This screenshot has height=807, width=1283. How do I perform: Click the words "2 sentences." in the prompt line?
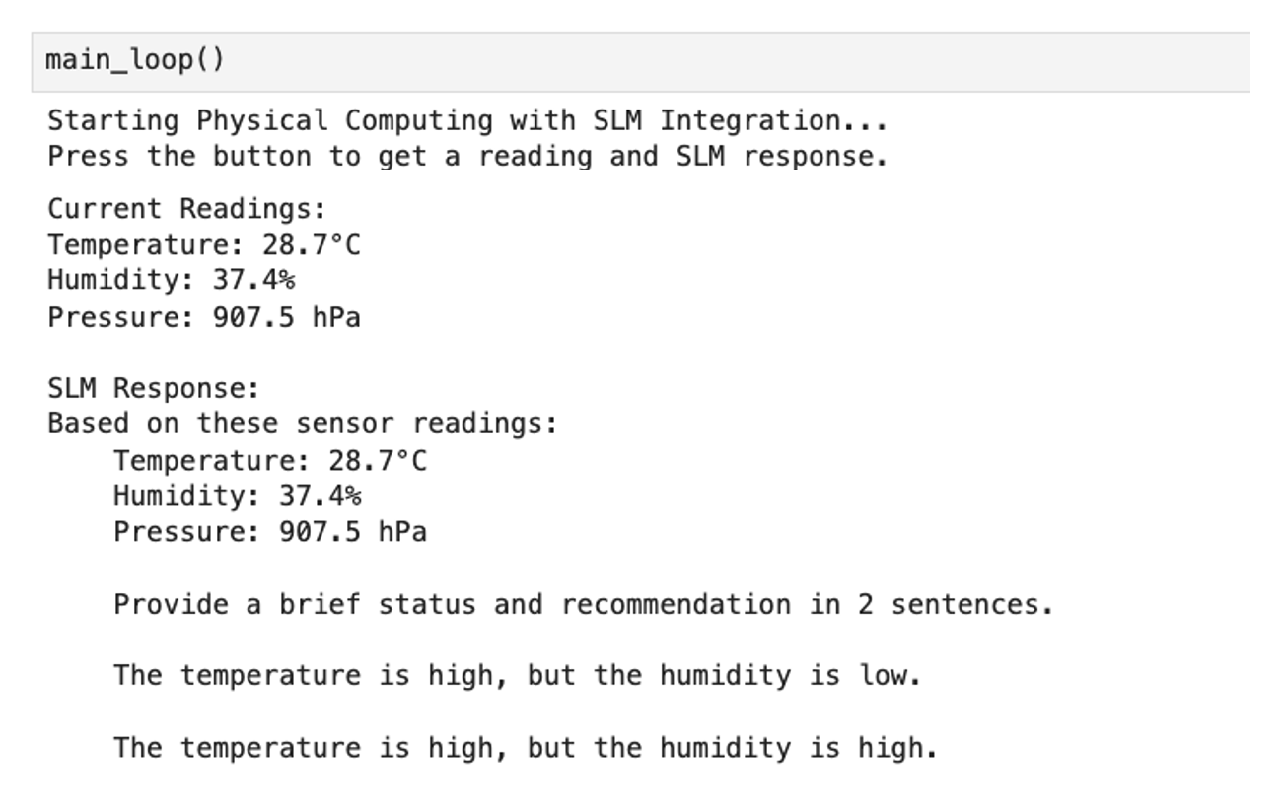point(955,604)
